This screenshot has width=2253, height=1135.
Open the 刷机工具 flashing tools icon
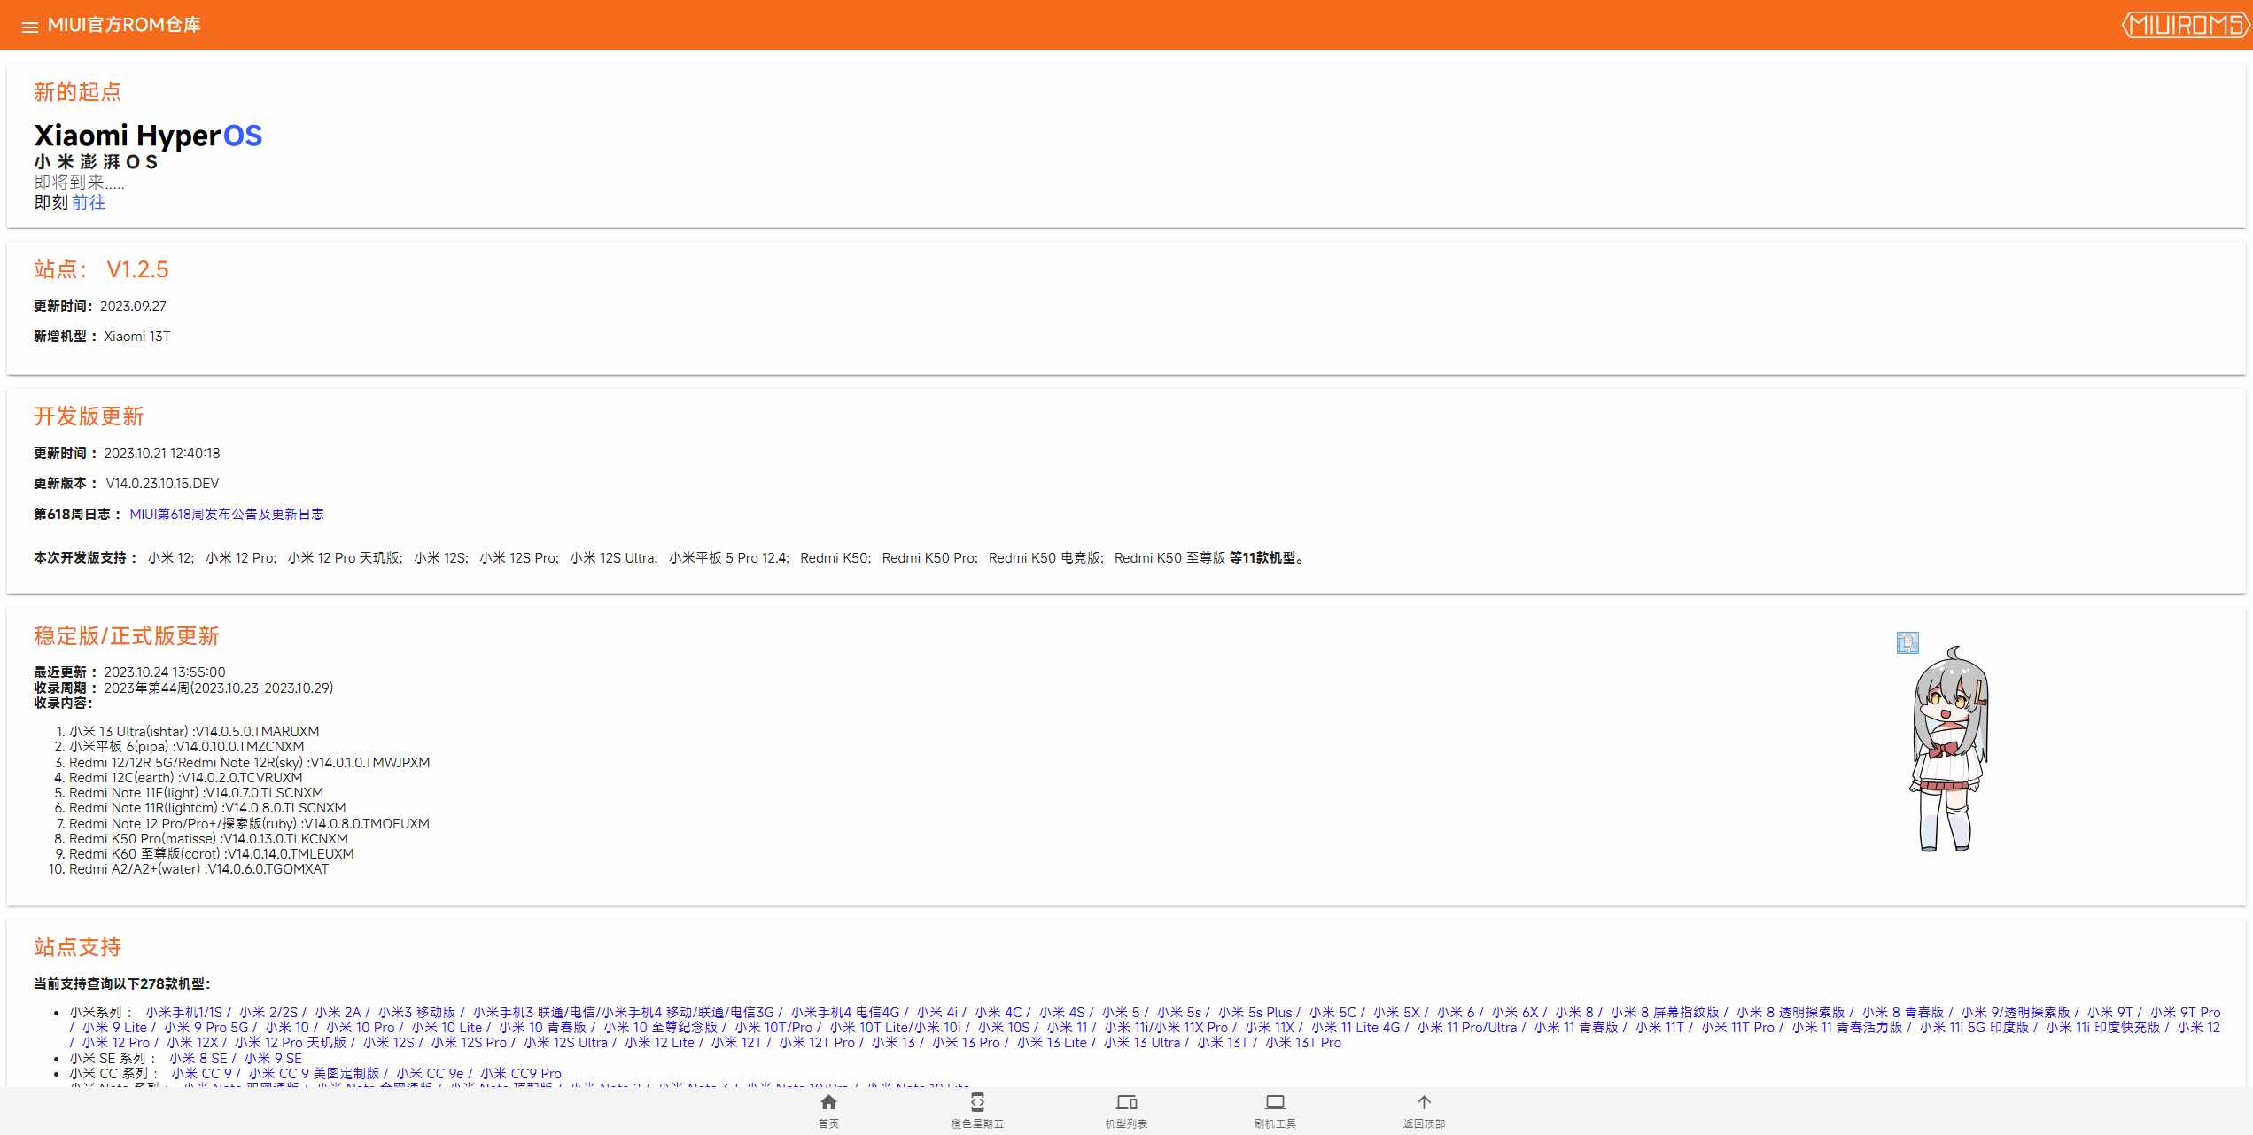[1275, 1111]
